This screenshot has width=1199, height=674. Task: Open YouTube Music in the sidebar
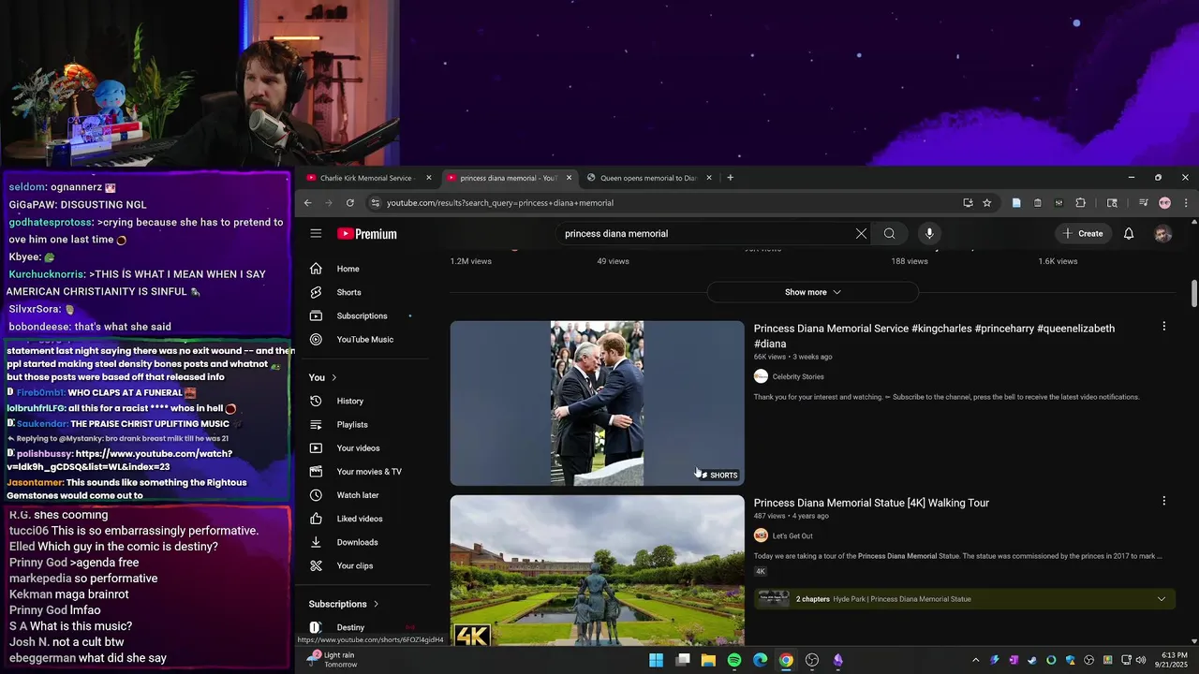coord(365,339)
